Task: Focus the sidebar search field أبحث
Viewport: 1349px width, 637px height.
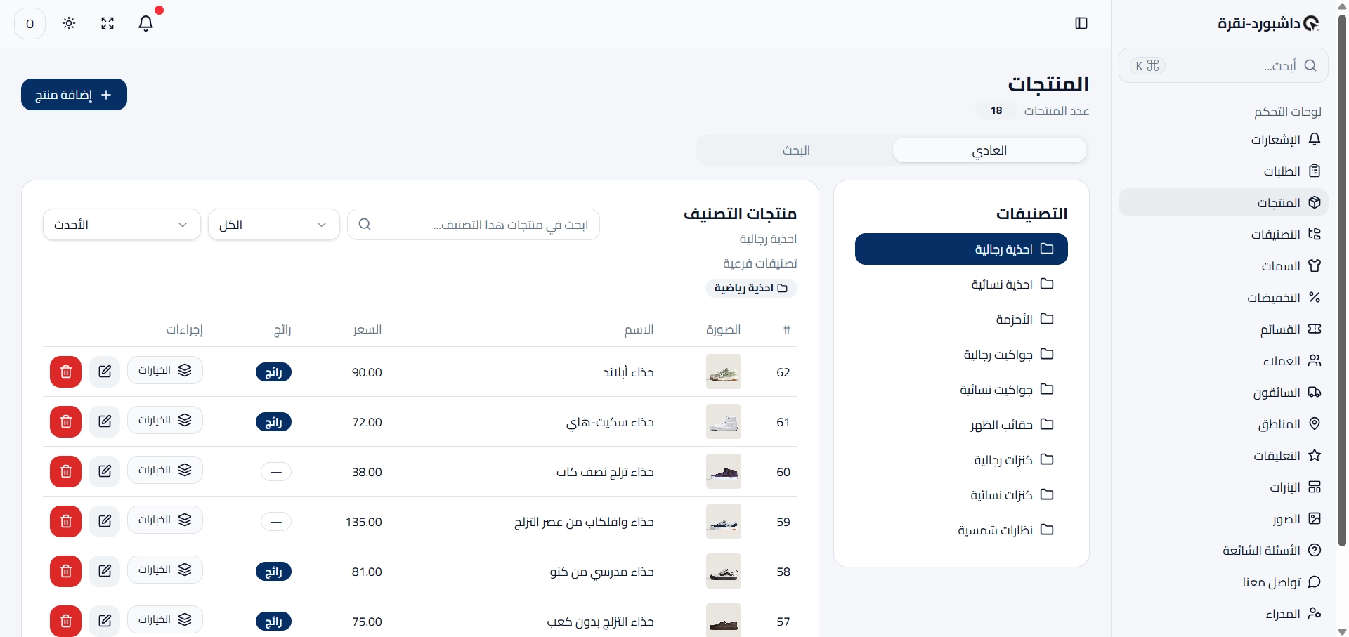Action: click(1223, 65)
